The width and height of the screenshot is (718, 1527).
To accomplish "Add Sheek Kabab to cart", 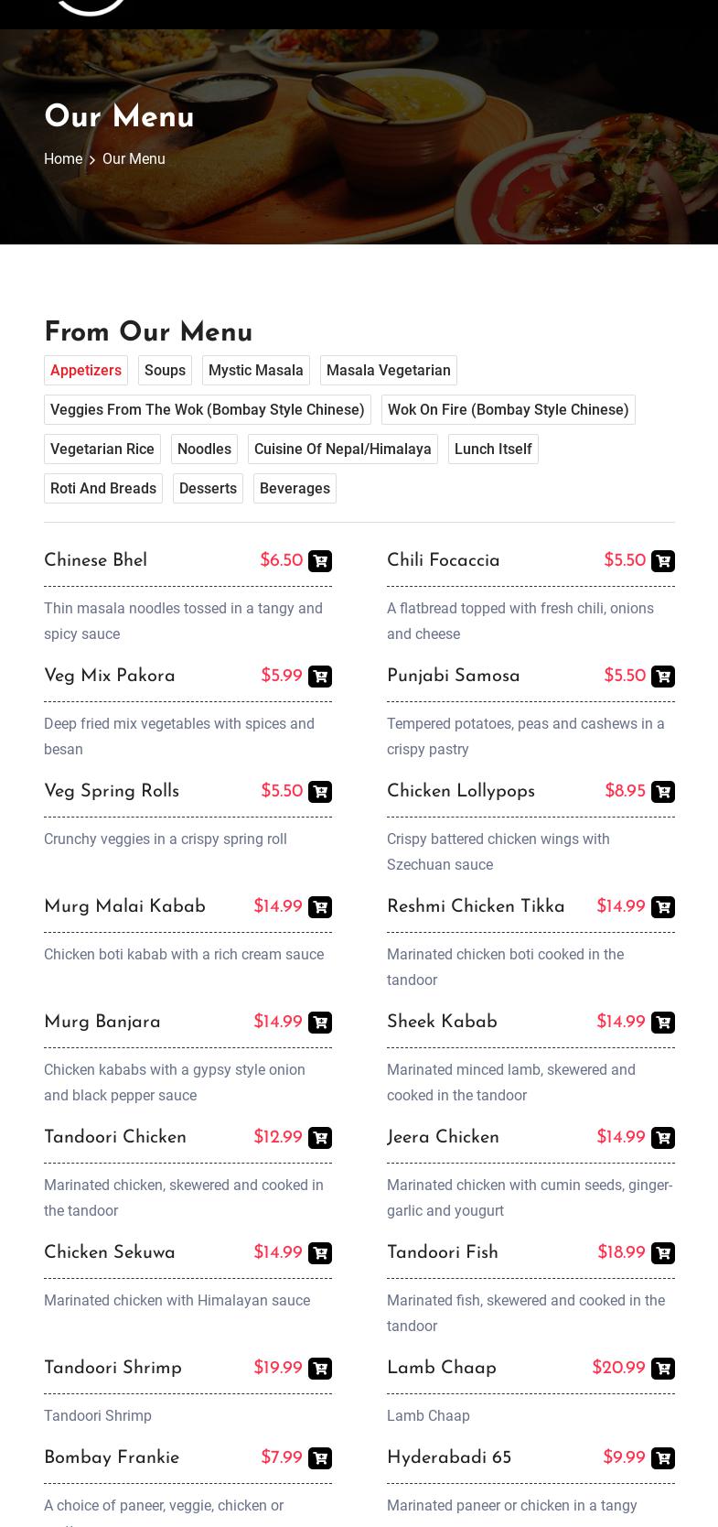I will [x=662, y=1023].
